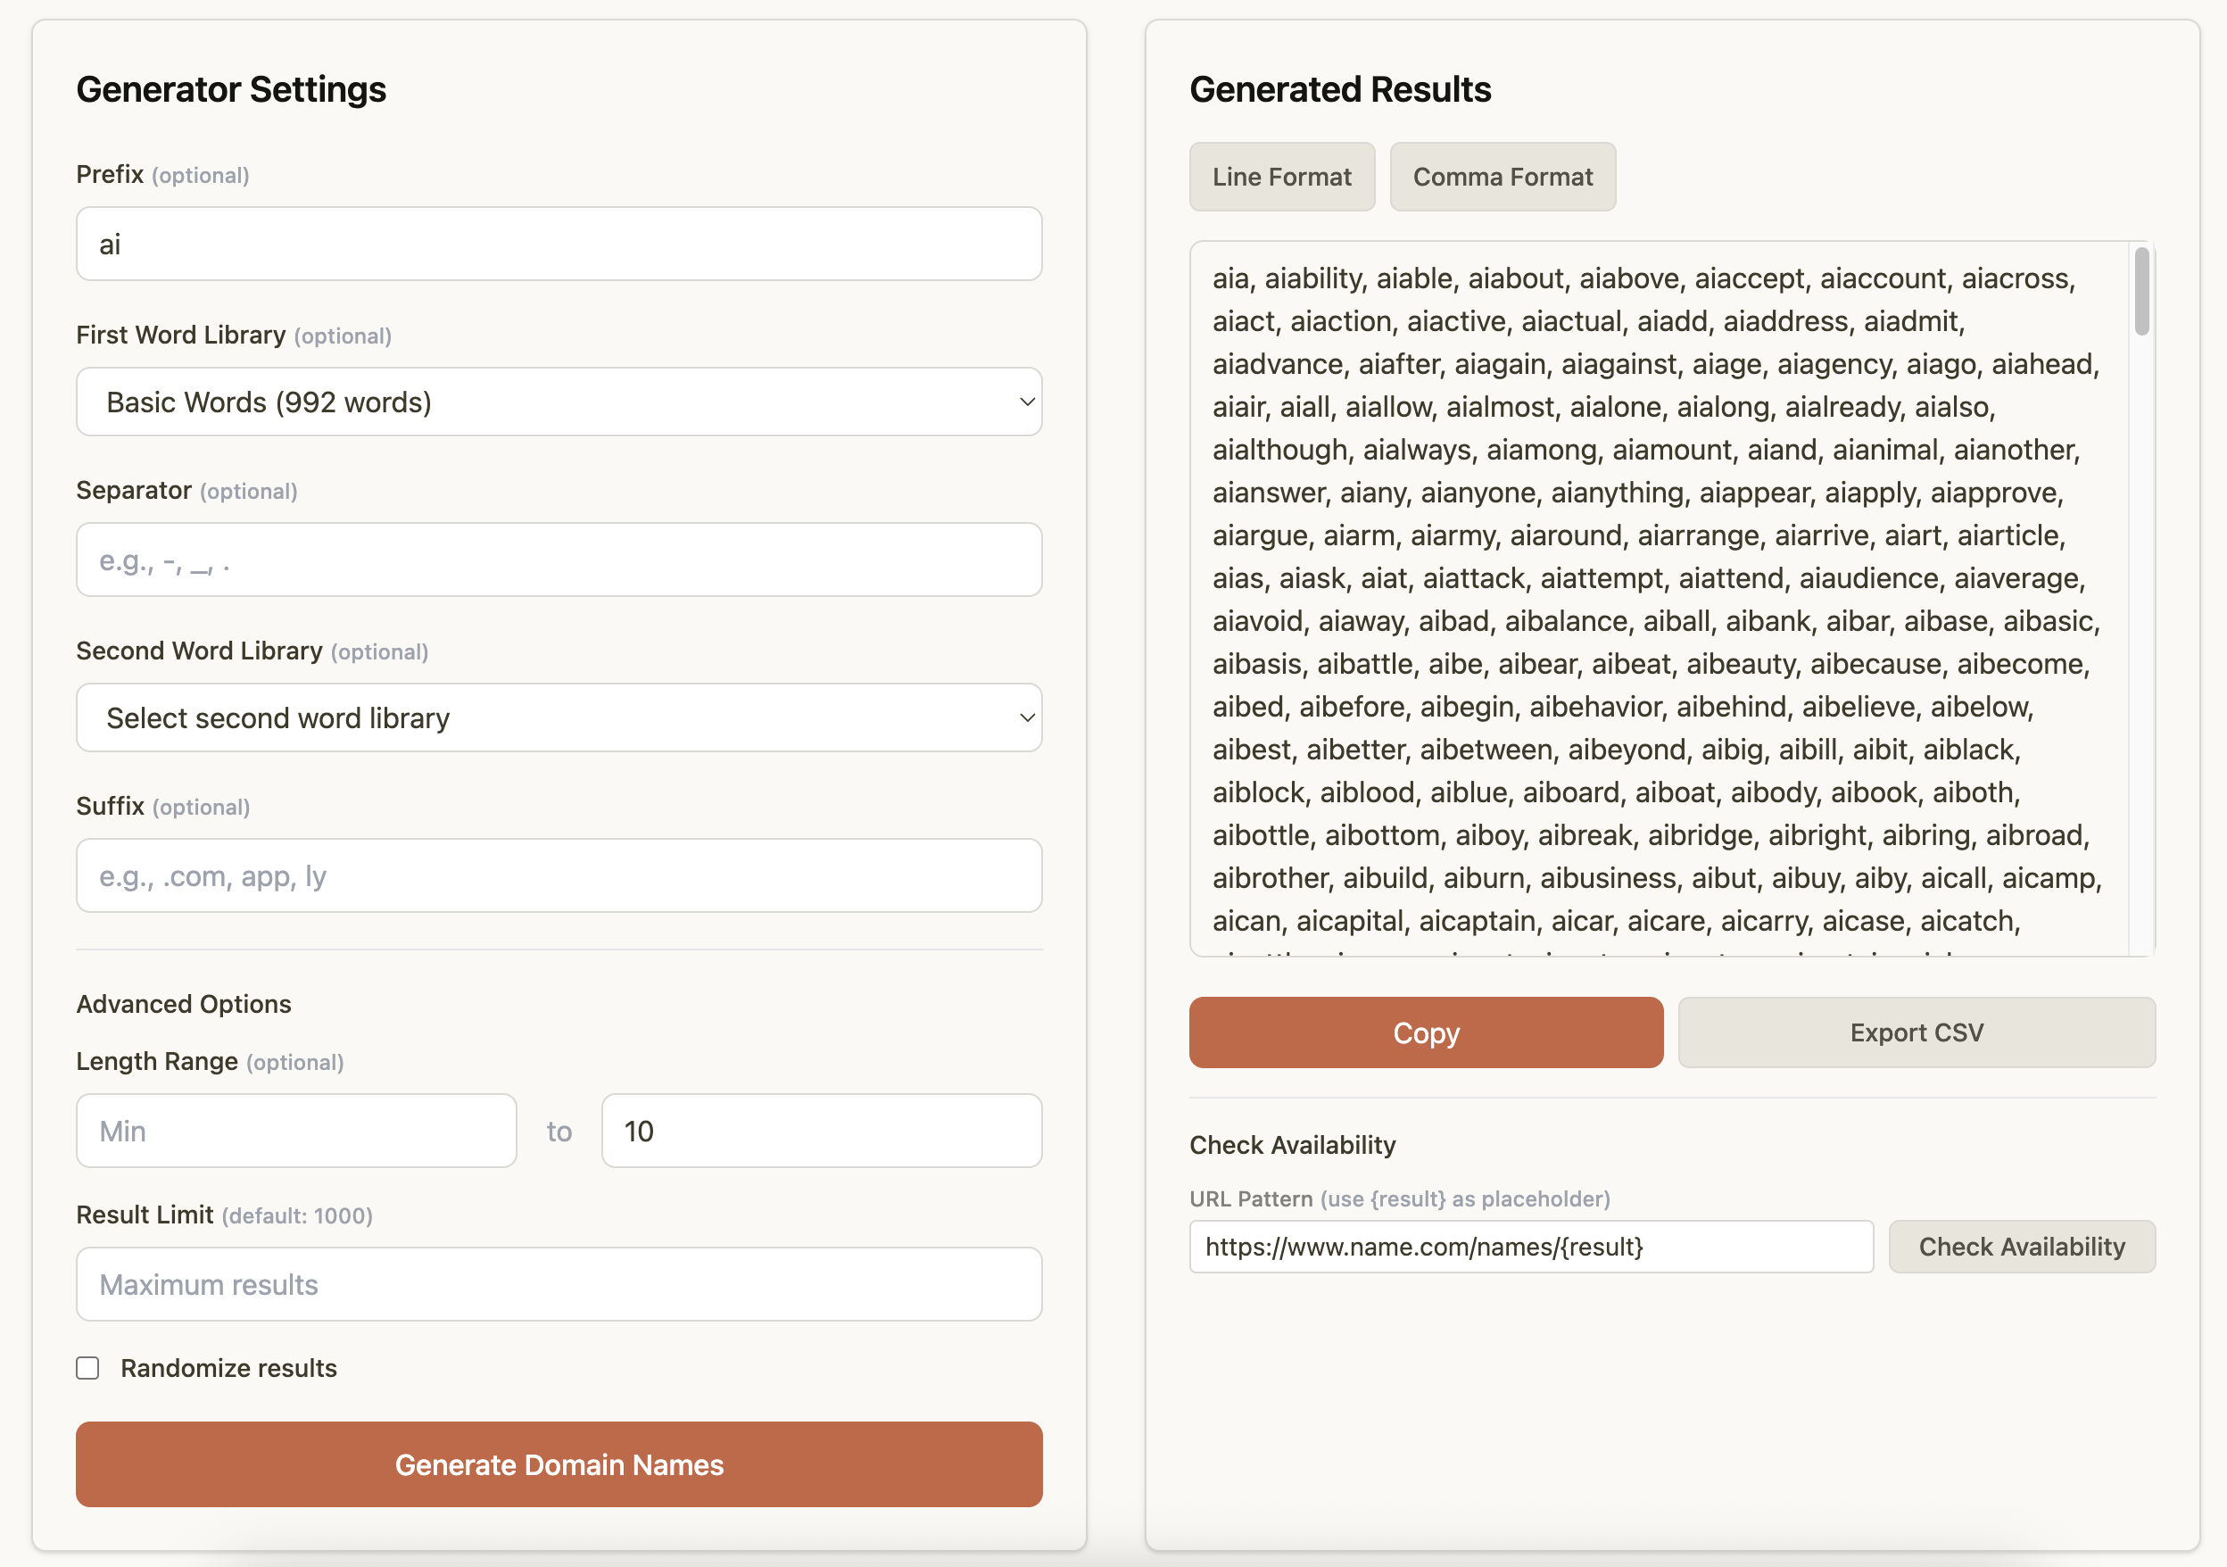Enable the Randomize results checkbox
This screenshot has width=2227, height=1567.
pos(88,1368)
